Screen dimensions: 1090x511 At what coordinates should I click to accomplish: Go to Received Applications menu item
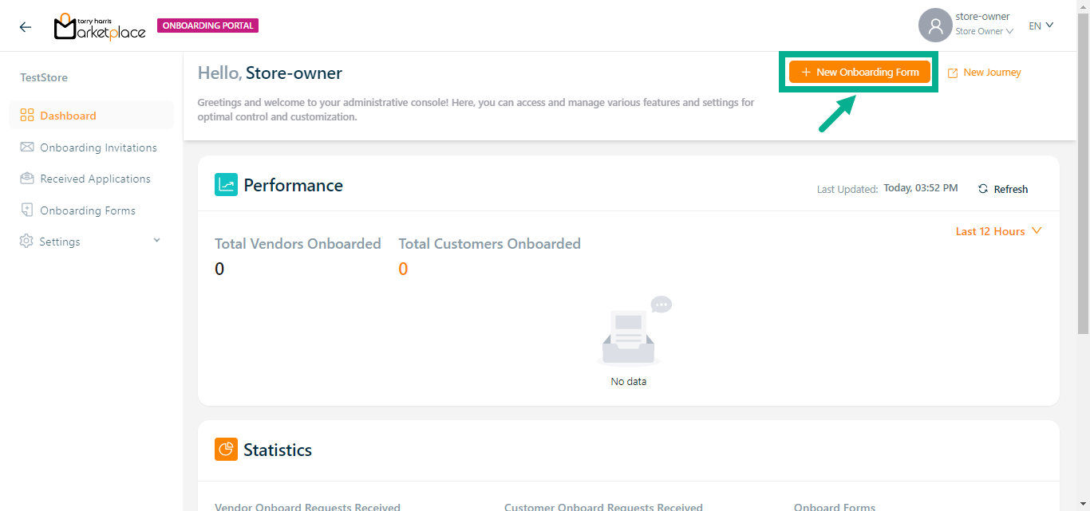pyautogui.click(x=95, y=179)
